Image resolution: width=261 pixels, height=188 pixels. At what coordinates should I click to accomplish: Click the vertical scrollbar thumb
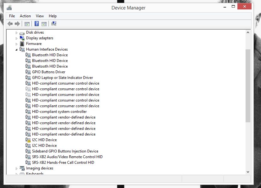[x=248, y=86]
